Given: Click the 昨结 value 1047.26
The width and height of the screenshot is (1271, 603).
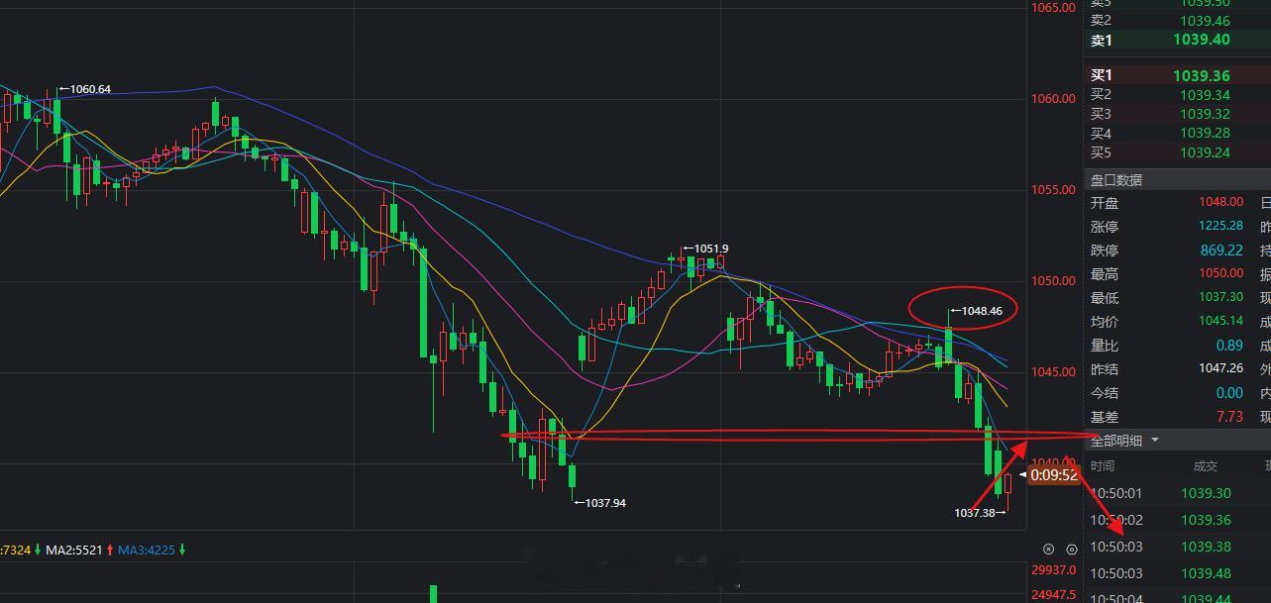Looking at the screenshot, I should (x=1220, y=369).
